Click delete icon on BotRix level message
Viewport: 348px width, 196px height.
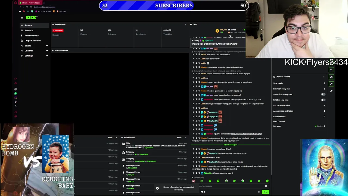[x=193, y=173]
